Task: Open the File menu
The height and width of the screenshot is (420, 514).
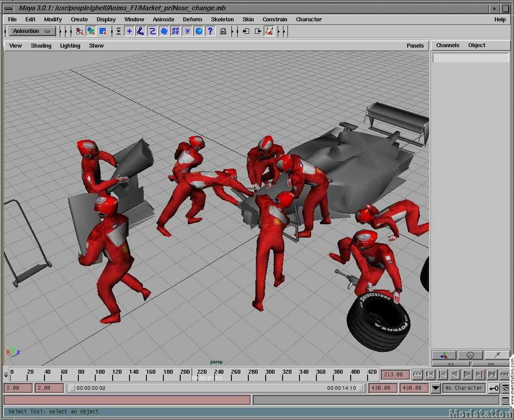Action: (12, 19)
